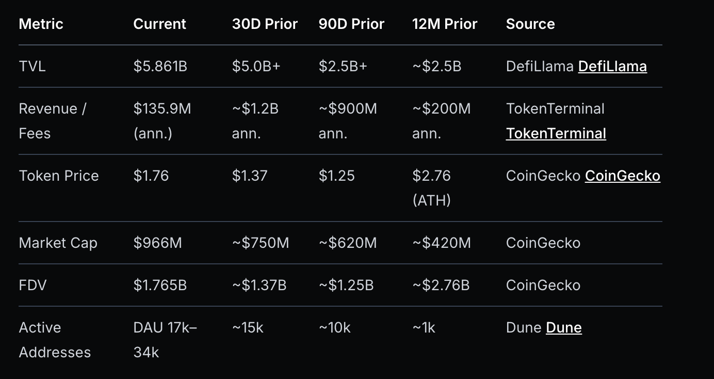Click the Revenue / Fees row label
Image resolution: width=714 pixels, height=379 pixels.
point(52,121)
